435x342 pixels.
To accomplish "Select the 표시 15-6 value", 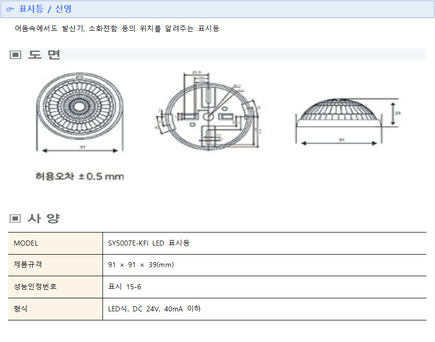I will pyautogui.click(x=125, y=287).
